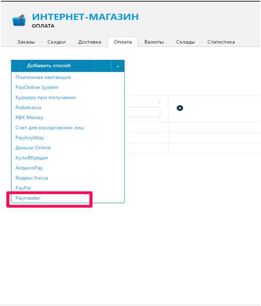The image size is (261, 306).
Task: Click the shopping basket logo icon
Action: pos(19,21)
